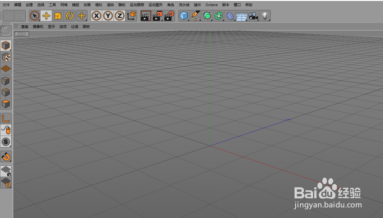
Task: Click Render to Picture Viewer icon
Action: (157, 16)
